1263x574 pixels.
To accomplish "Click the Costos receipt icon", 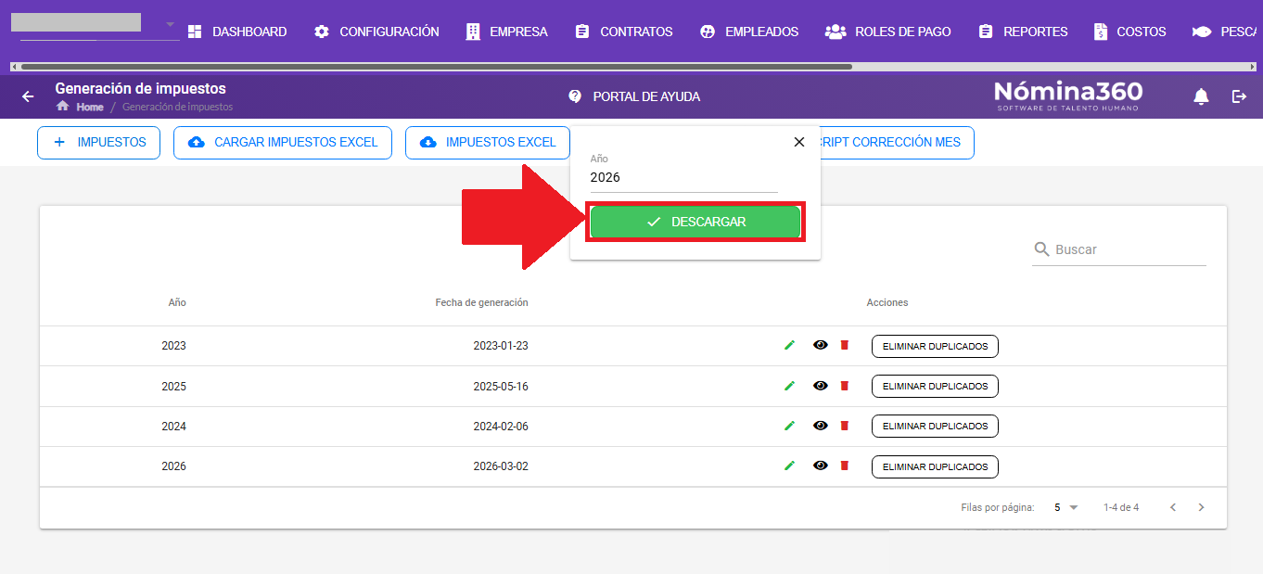I will click(1101, 32).
